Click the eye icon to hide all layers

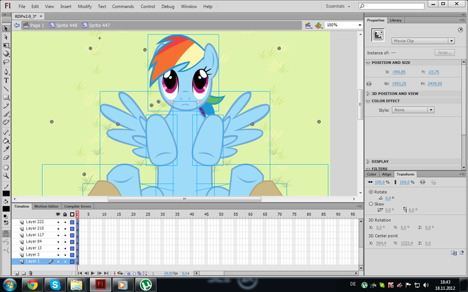point(58,214)
